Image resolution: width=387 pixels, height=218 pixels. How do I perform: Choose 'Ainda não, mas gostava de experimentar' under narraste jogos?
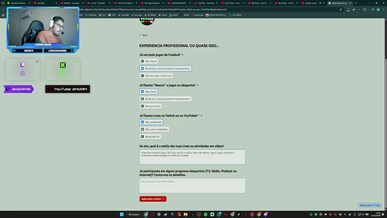click(x=165, y=68)
